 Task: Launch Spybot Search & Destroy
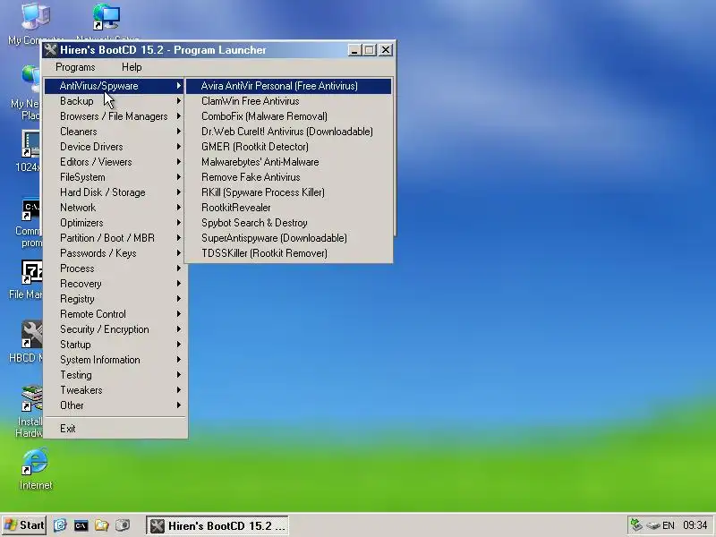tap(288, 223)
